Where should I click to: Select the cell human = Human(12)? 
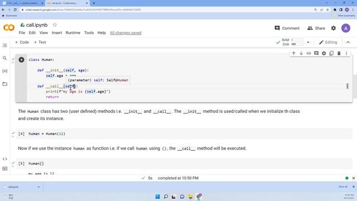tap(185, 134)
